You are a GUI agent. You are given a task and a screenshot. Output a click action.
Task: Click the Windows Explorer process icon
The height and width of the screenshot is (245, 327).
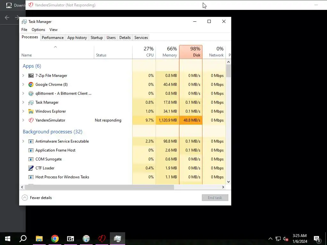pyautogui.click(x=31, y=111)
